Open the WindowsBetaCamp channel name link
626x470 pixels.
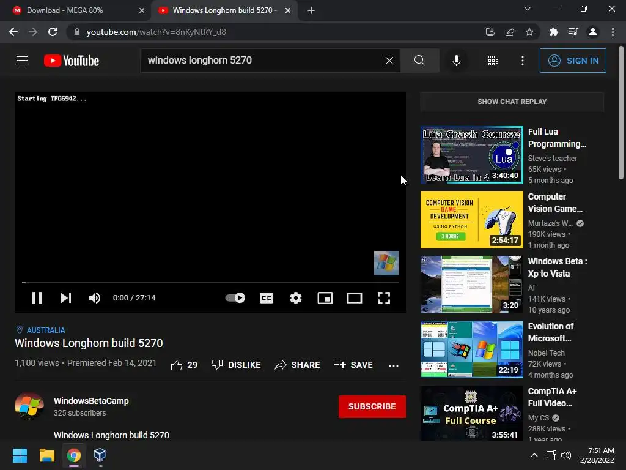coord(92,401)
